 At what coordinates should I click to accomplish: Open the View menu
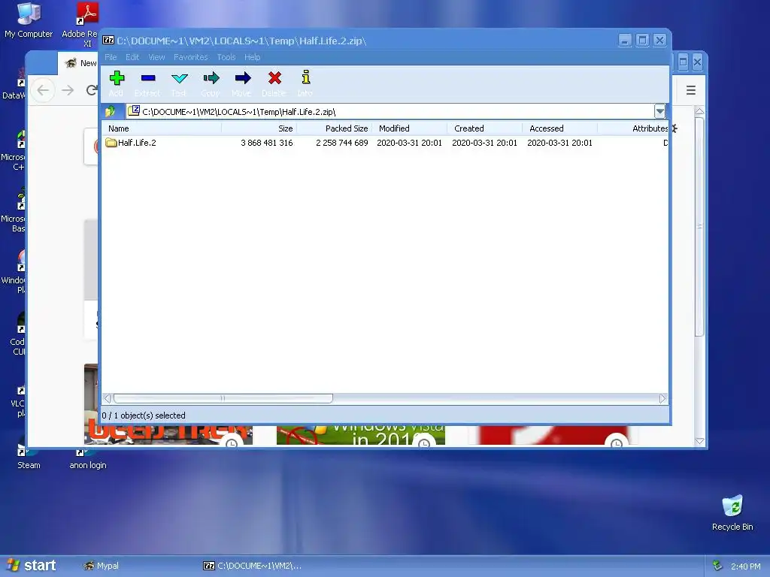(156, 57)
